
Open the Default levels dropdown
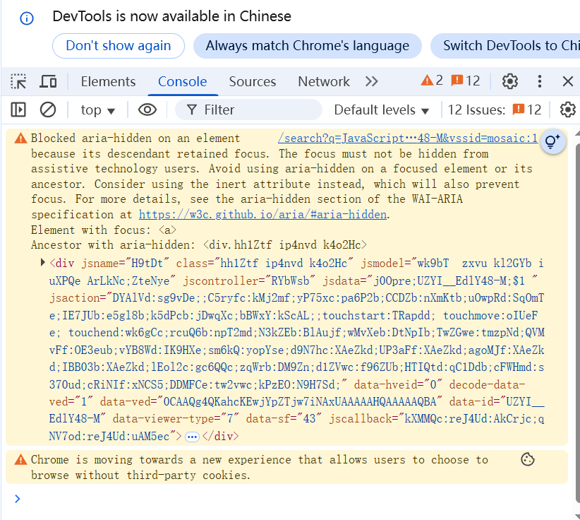(381, 110)
